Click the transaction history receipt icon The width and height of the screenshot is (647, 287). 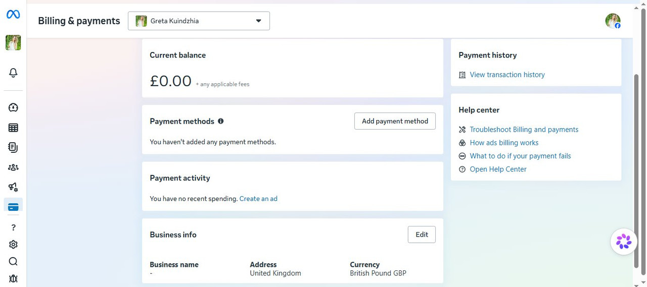pyautogui.click(x=462, y=75)
